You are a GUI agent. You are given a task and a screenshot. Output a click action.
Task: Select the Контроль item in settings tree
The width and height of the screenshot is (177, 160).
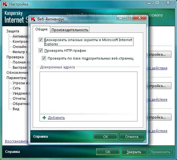(20, 41)
